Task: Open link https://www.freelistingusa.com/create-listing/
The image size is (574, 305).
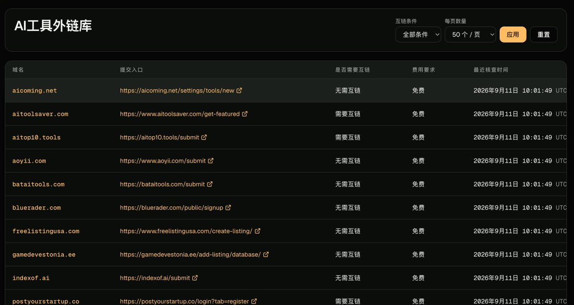Action: coord(186,231)
